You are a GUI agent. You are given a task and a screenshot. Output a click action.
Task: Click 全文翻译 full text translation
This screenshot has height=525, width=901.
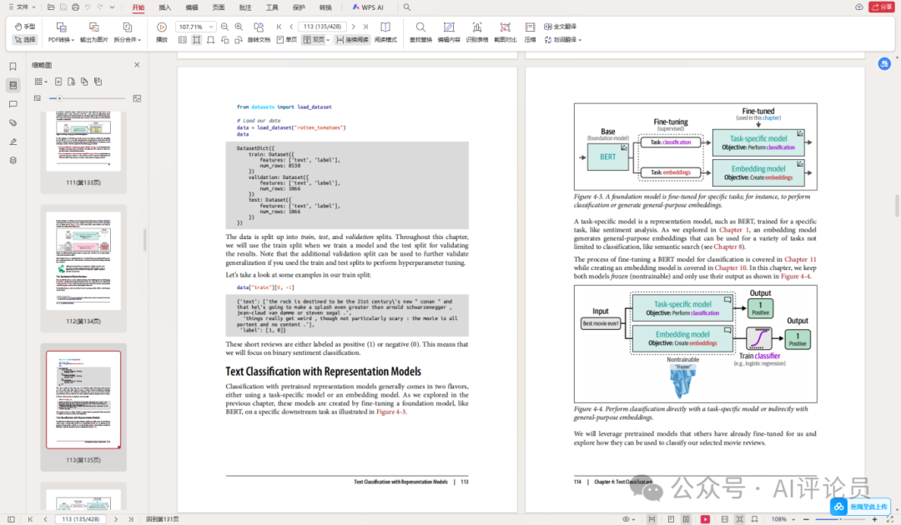click(561, 27)
